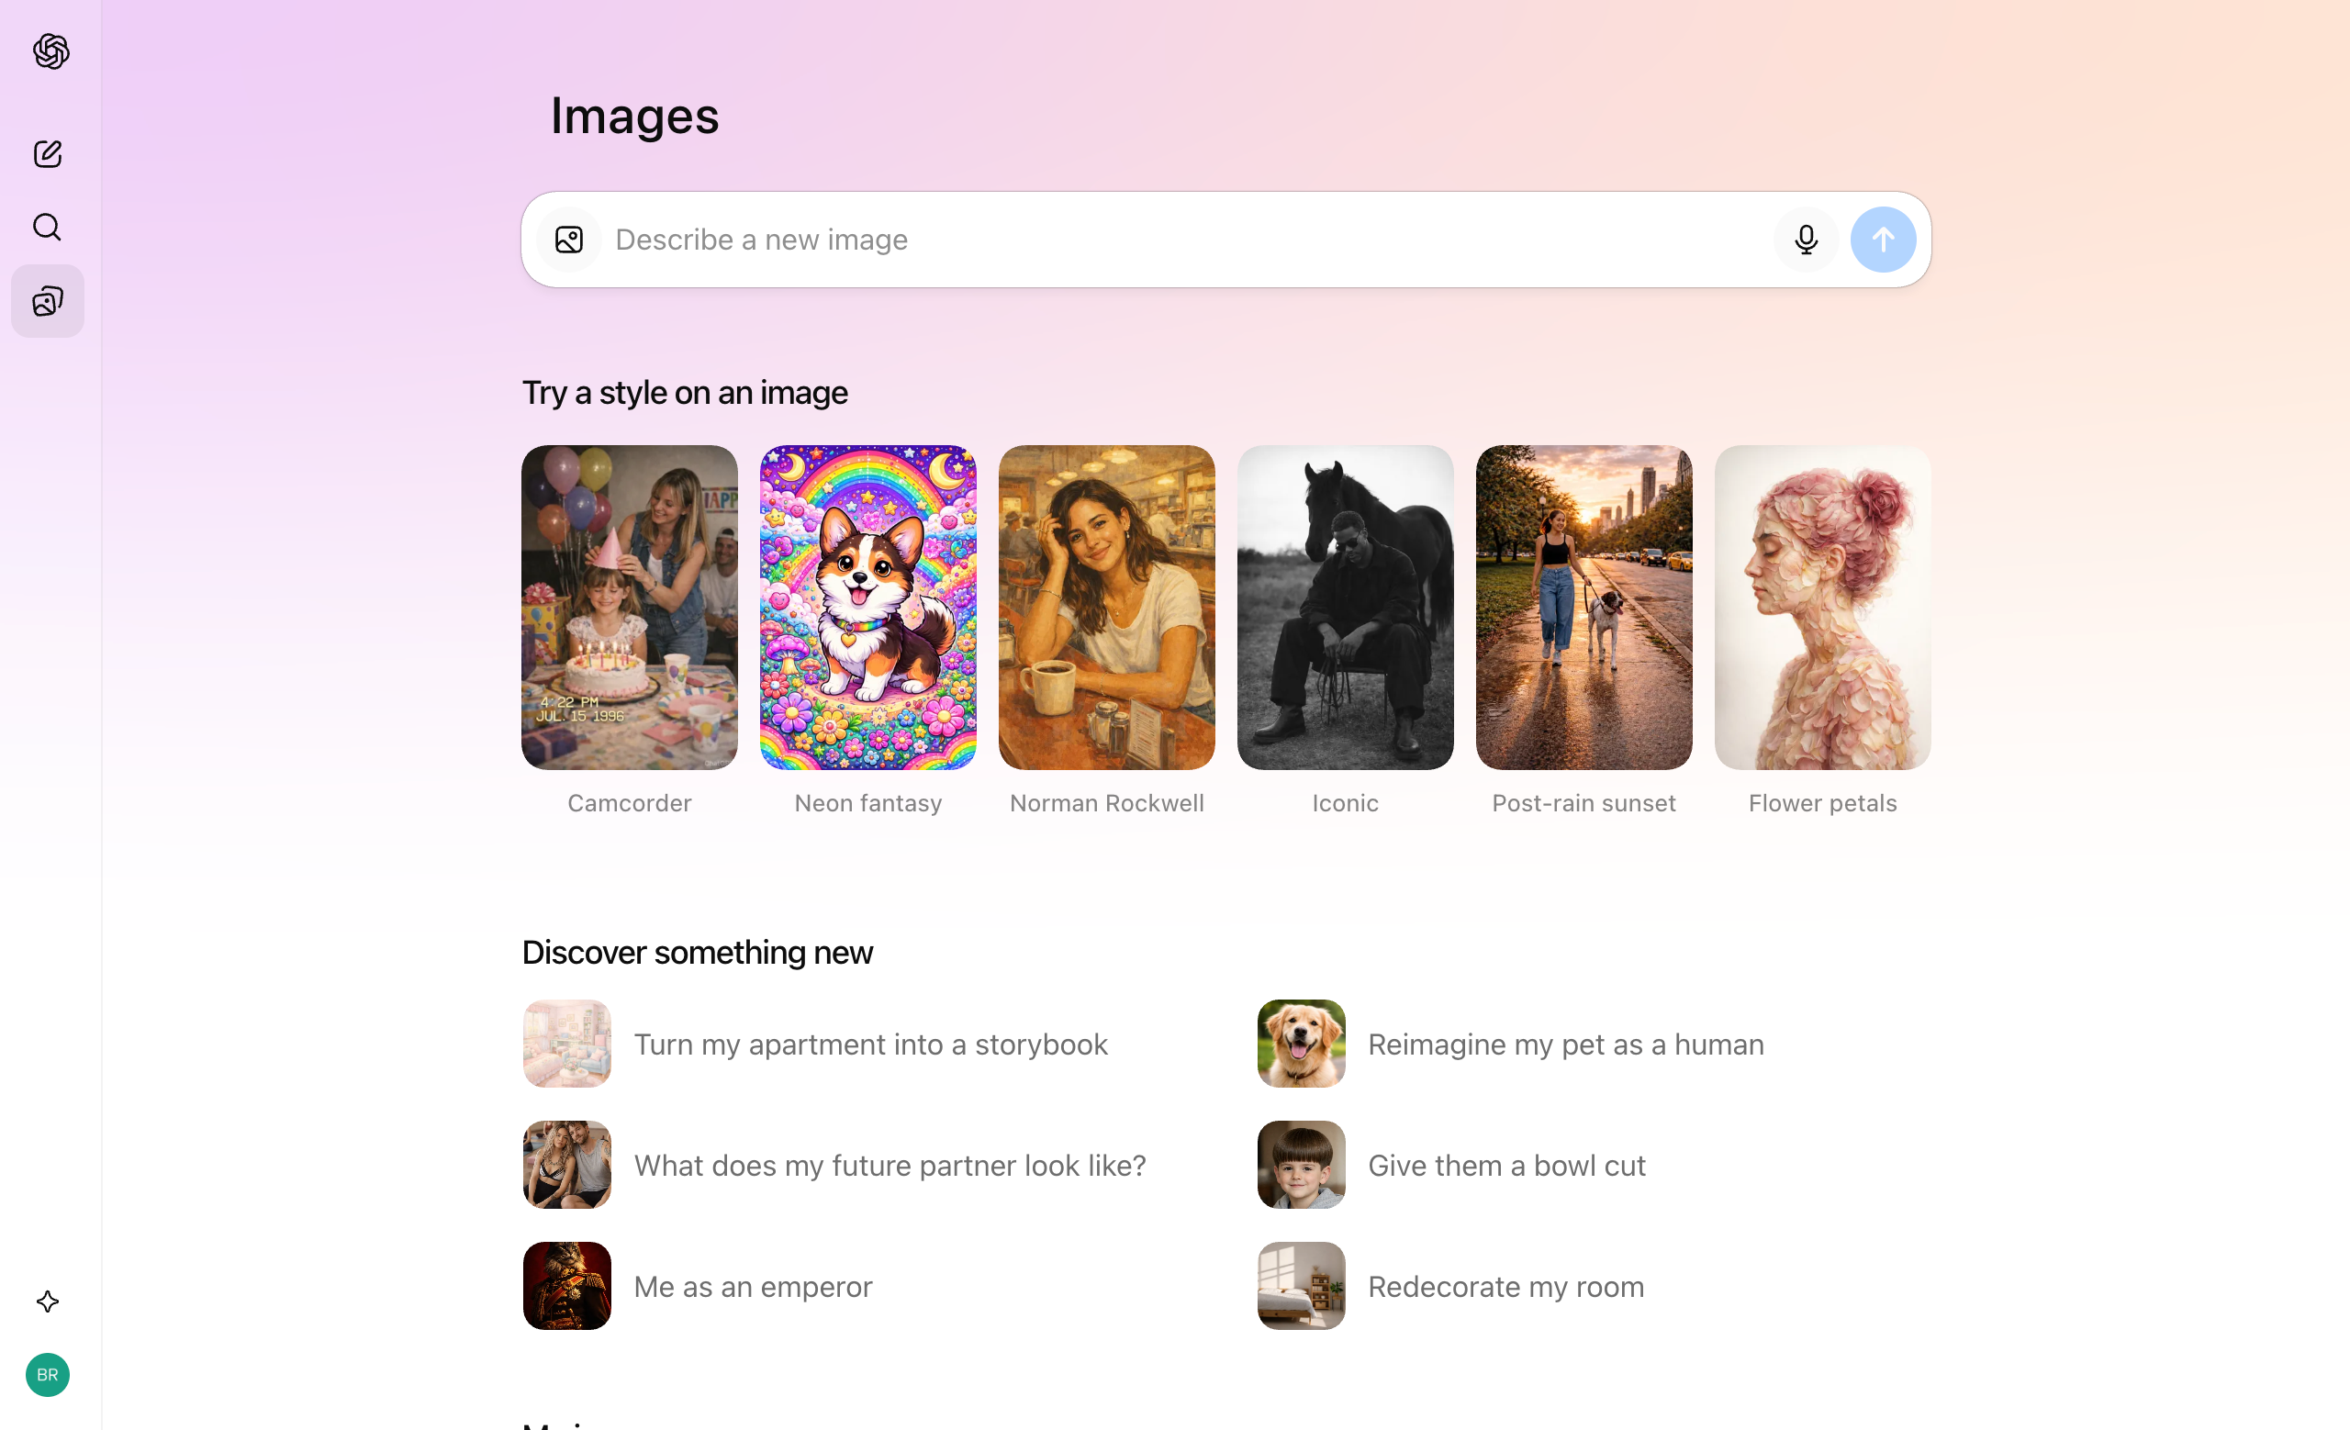This screenshot has height=1430, width=2350.
Task: Click the 'Iconic' label
Action: [x=1346, y=804]
